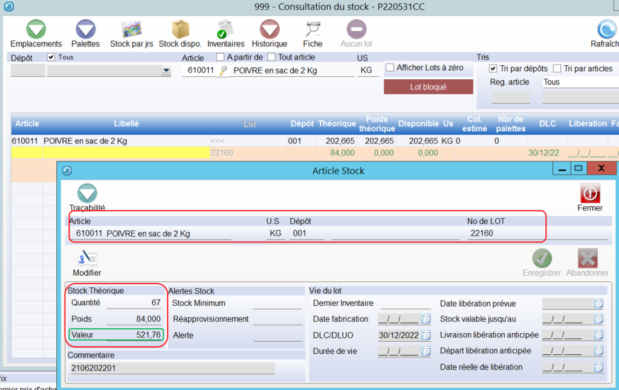The height and width of the screenshot is (390, 619).
Task: Click the Commentaire text field
Action: [172, 368]
